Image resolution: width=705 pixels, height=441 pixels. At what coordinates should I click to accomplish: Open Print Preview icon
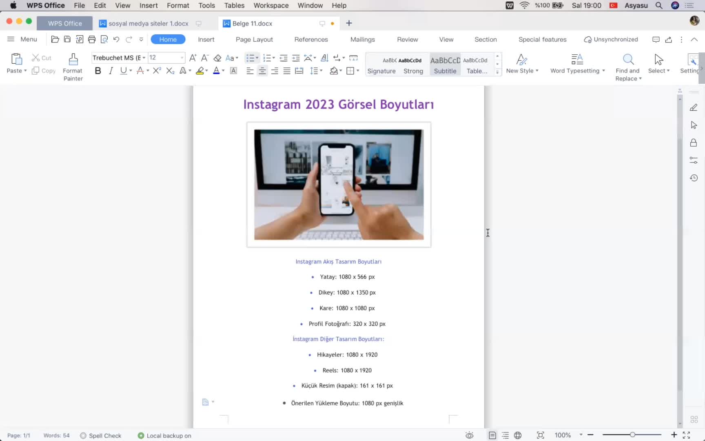(104, 39)
